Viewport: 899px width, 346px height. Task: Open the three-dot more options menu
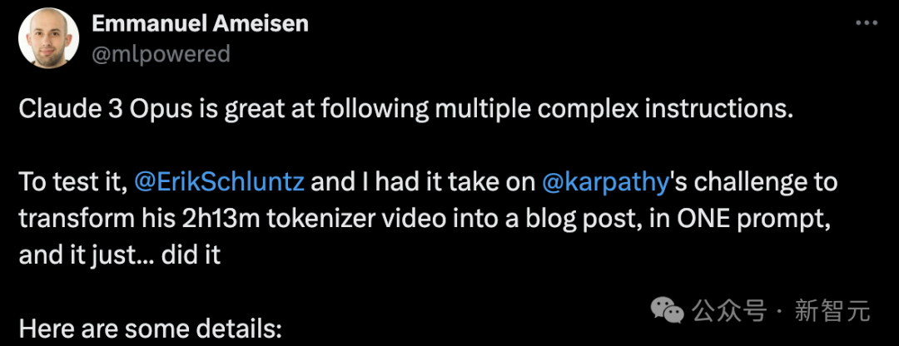(x=867, y=23)
